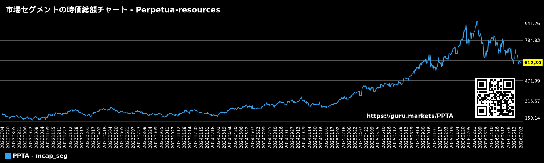Click the QR code image

pyautogui.click(x=495, y=98)
